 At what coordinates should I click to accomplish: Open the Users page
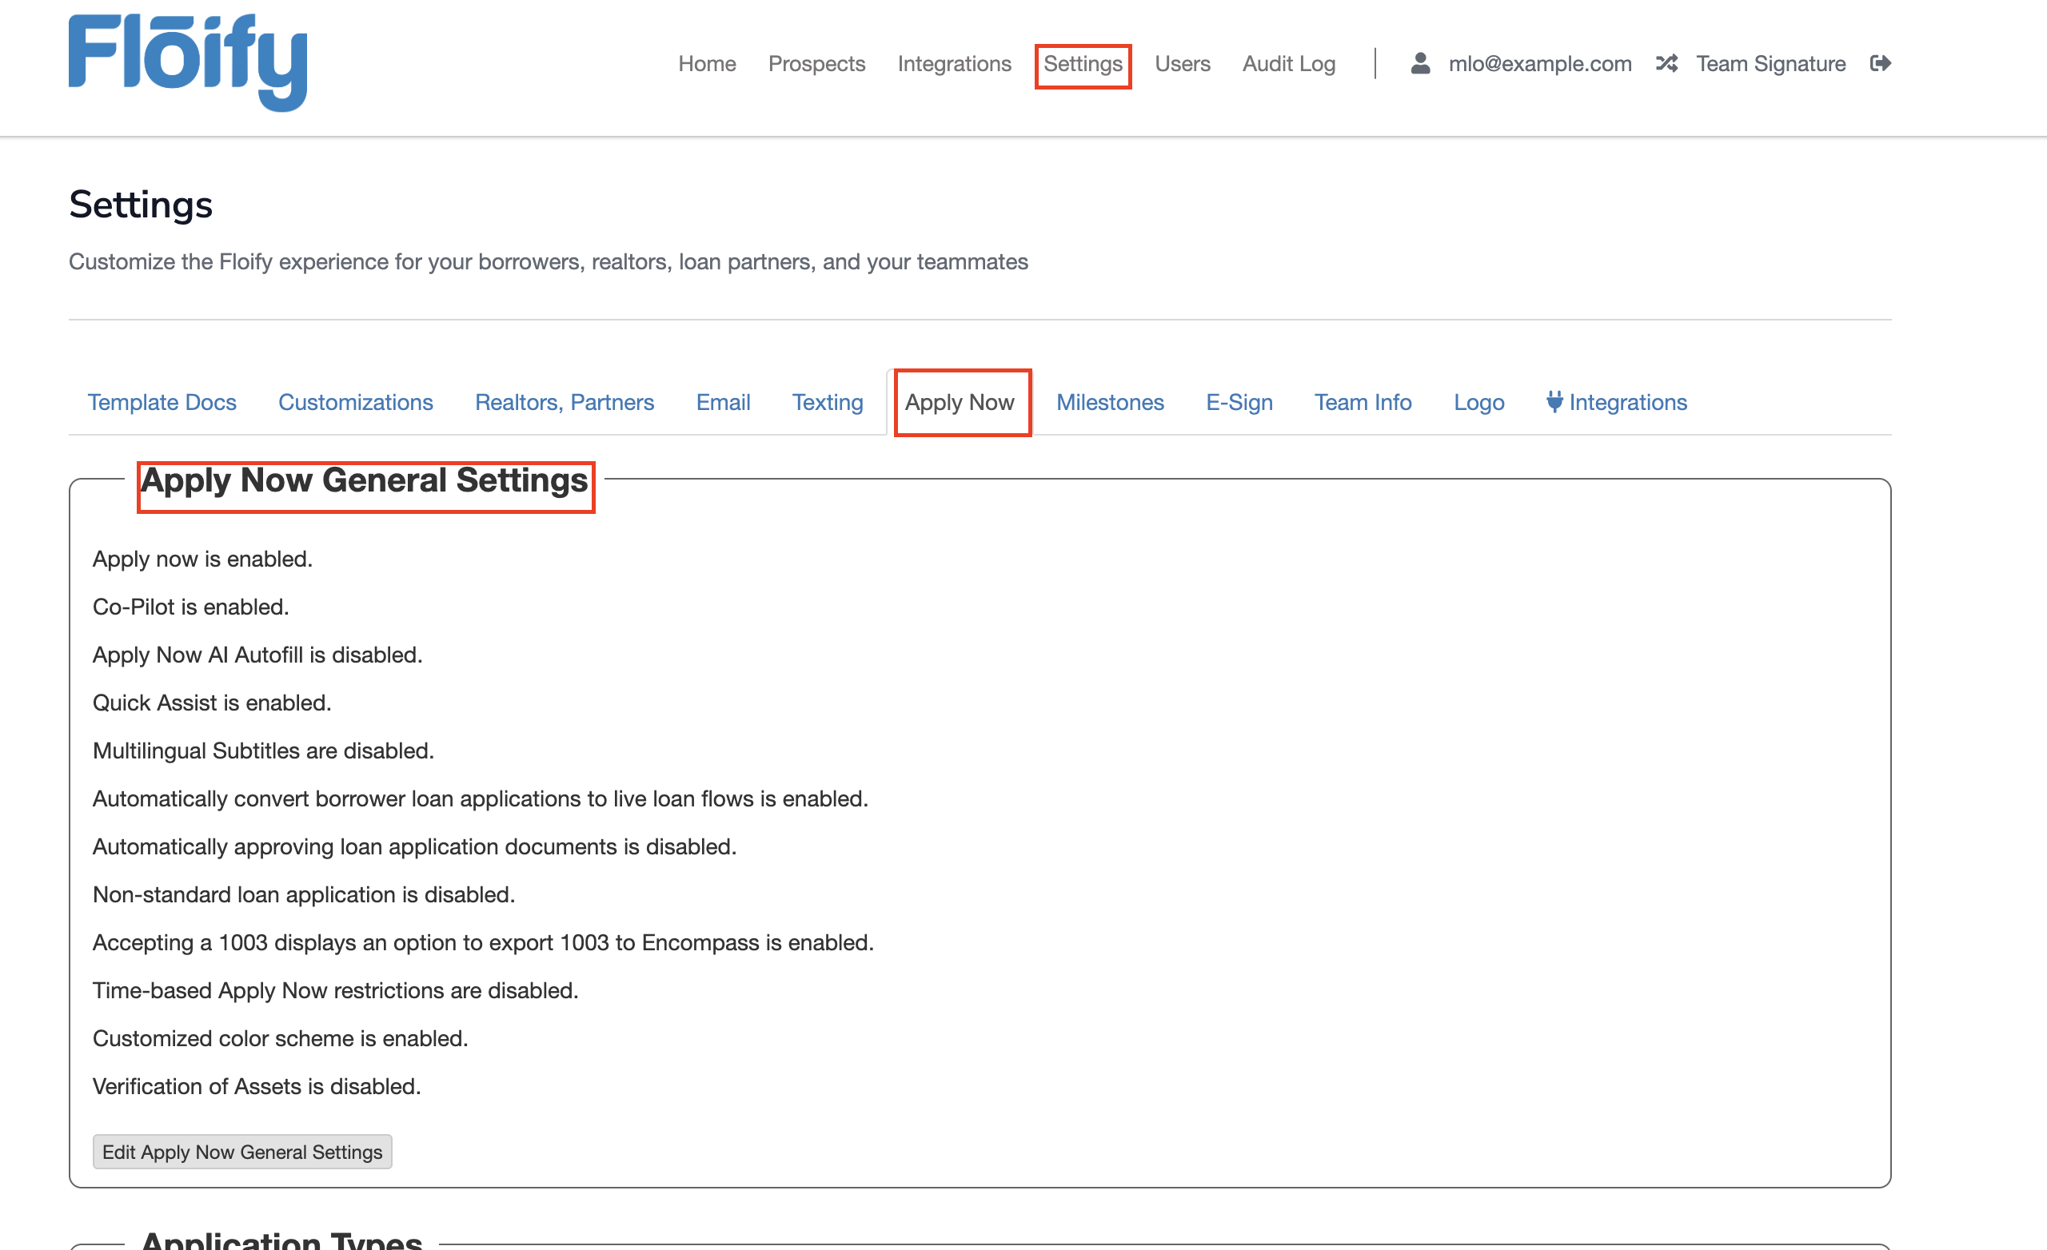click(x=1181, y=64)
